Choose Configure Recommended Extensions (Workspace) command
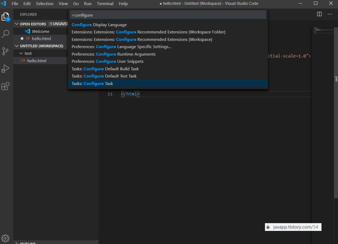 tap(168, 39)
